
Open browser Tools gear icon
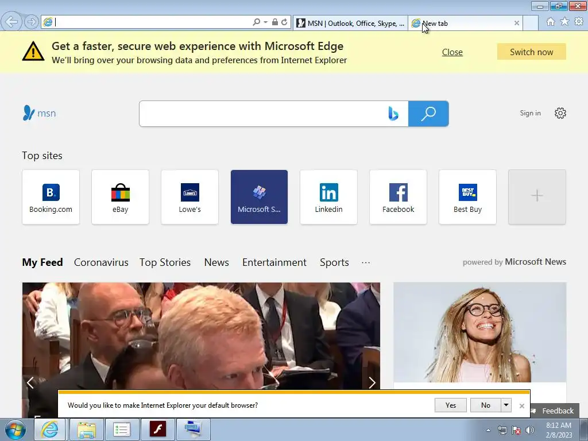click(579, 22)
